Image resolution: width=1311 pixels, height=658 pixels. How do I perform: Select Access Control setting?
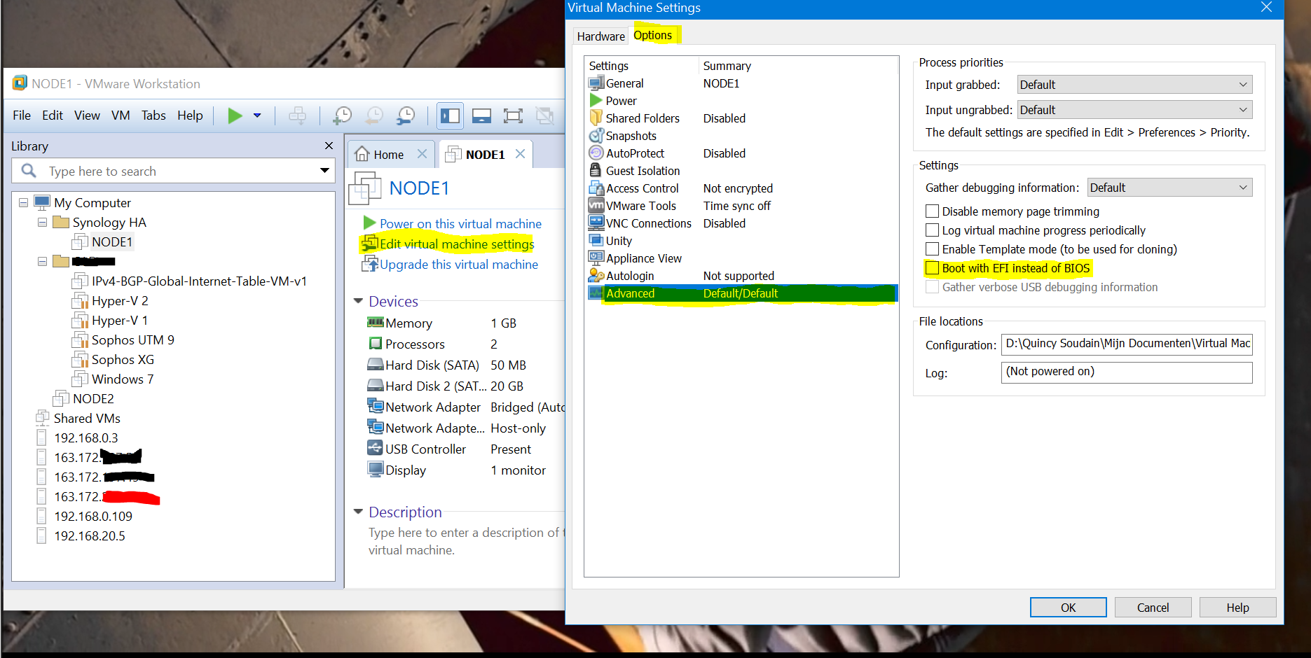(x=642, y=188)
